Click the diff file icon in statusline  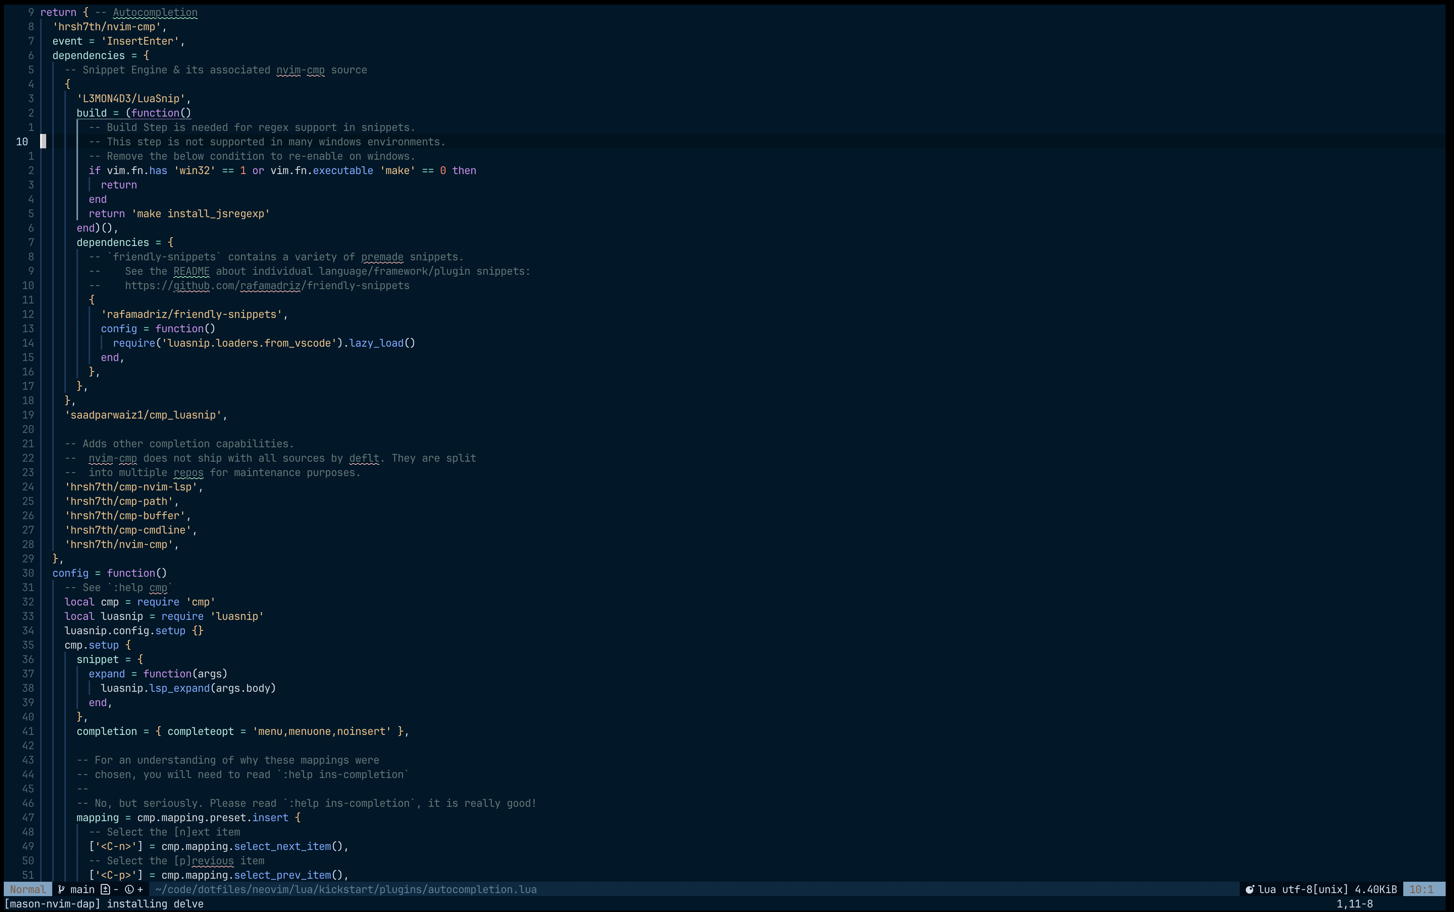(105, 889)
